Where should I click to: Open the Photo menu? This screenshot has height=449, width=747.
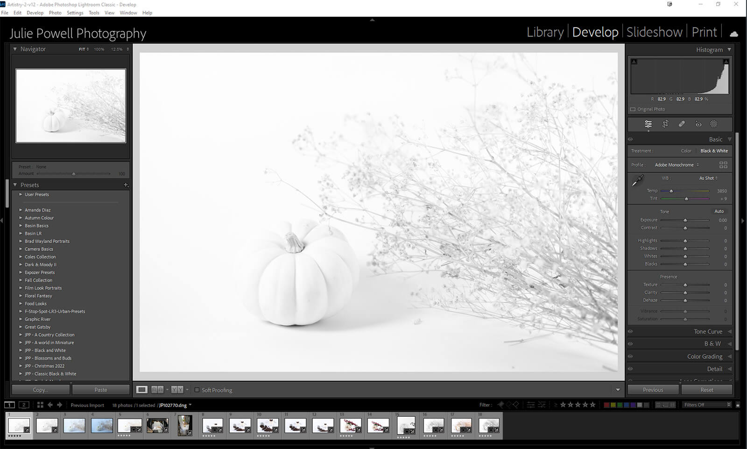tap(55, 13)
